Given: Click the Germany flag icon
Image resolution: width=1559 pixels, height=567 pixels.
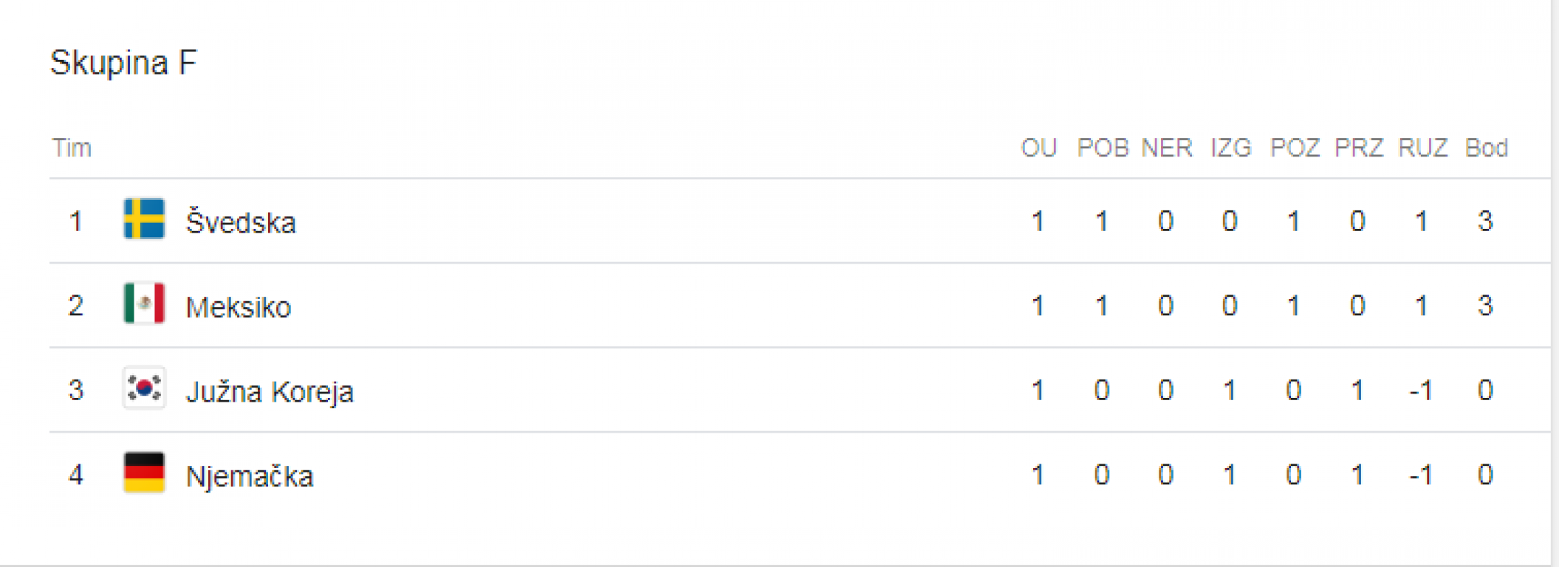Looking at the screenshot, I should tap(144, 472).
